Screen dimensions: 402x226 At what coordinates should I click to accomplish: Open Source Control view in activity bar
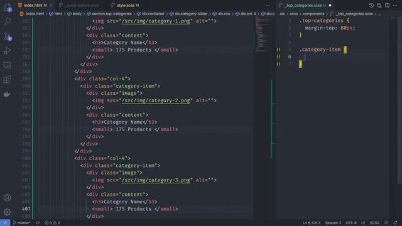[x=7, y=36]
